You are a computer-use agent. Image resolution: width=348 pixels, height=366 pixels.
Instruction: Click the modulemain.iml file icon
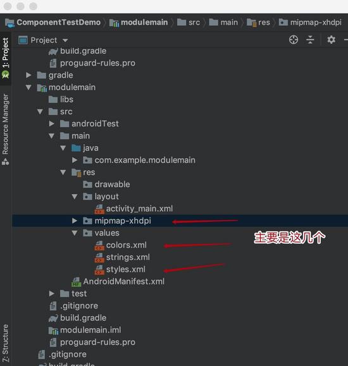tap(53, 331)
